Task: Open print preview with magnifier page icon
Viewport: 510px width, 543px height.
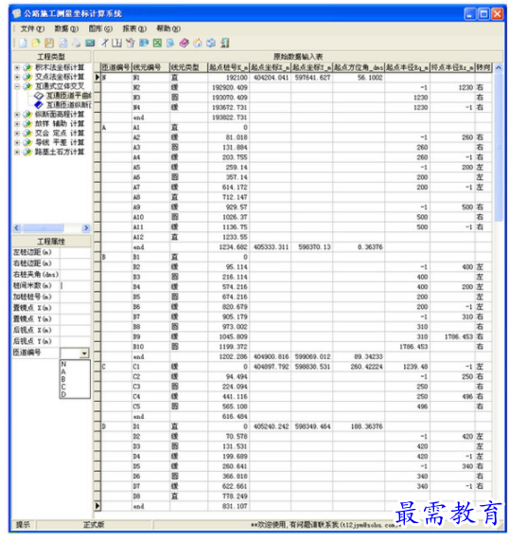Action: click(63, 43)
